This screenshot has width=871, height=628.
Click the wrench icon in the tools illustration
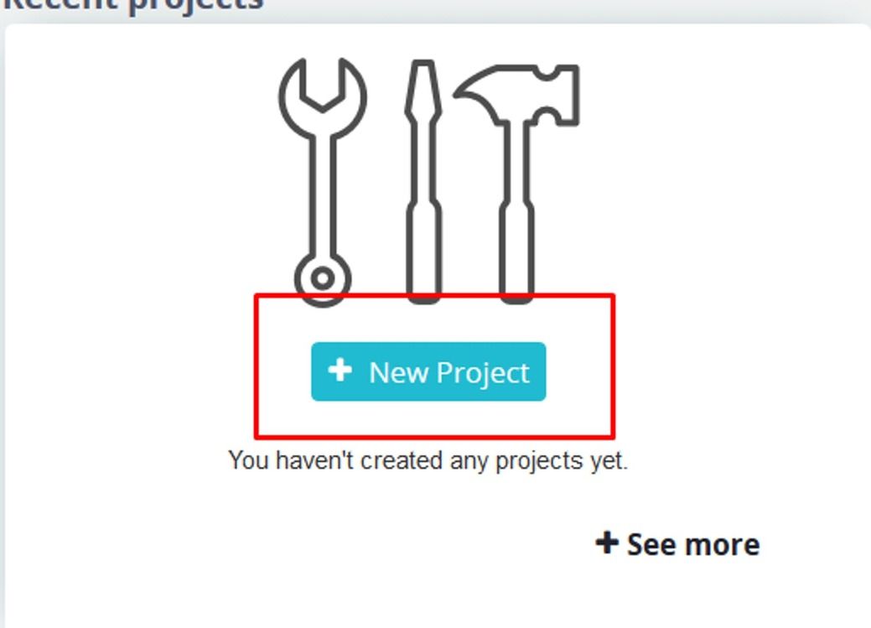click(322, 182)
